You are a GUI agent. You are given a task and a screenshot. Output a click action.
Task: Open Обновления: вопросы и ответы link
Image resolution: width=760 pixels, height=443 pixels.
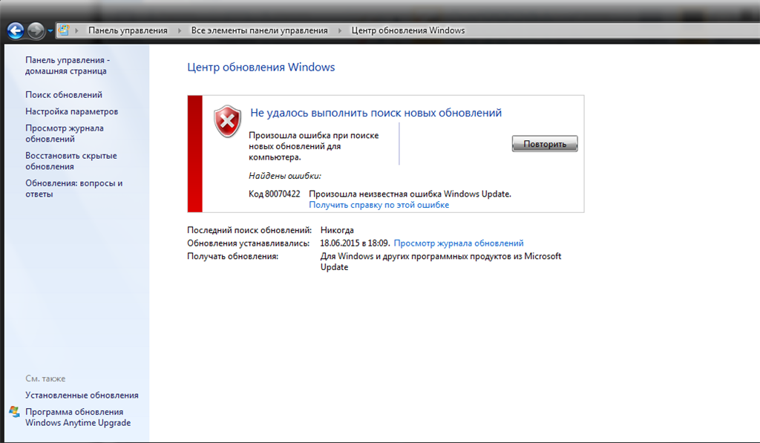click(73, 188)
